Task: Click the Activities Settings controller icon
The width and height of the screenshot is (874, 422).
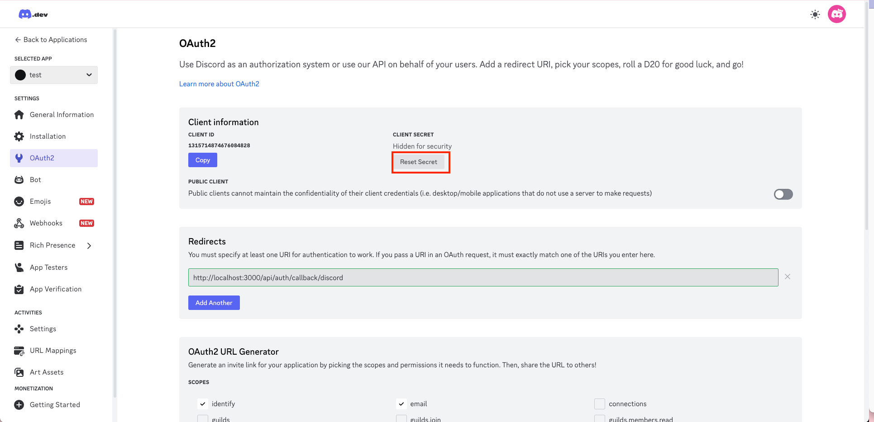Action: coord(19,329)
